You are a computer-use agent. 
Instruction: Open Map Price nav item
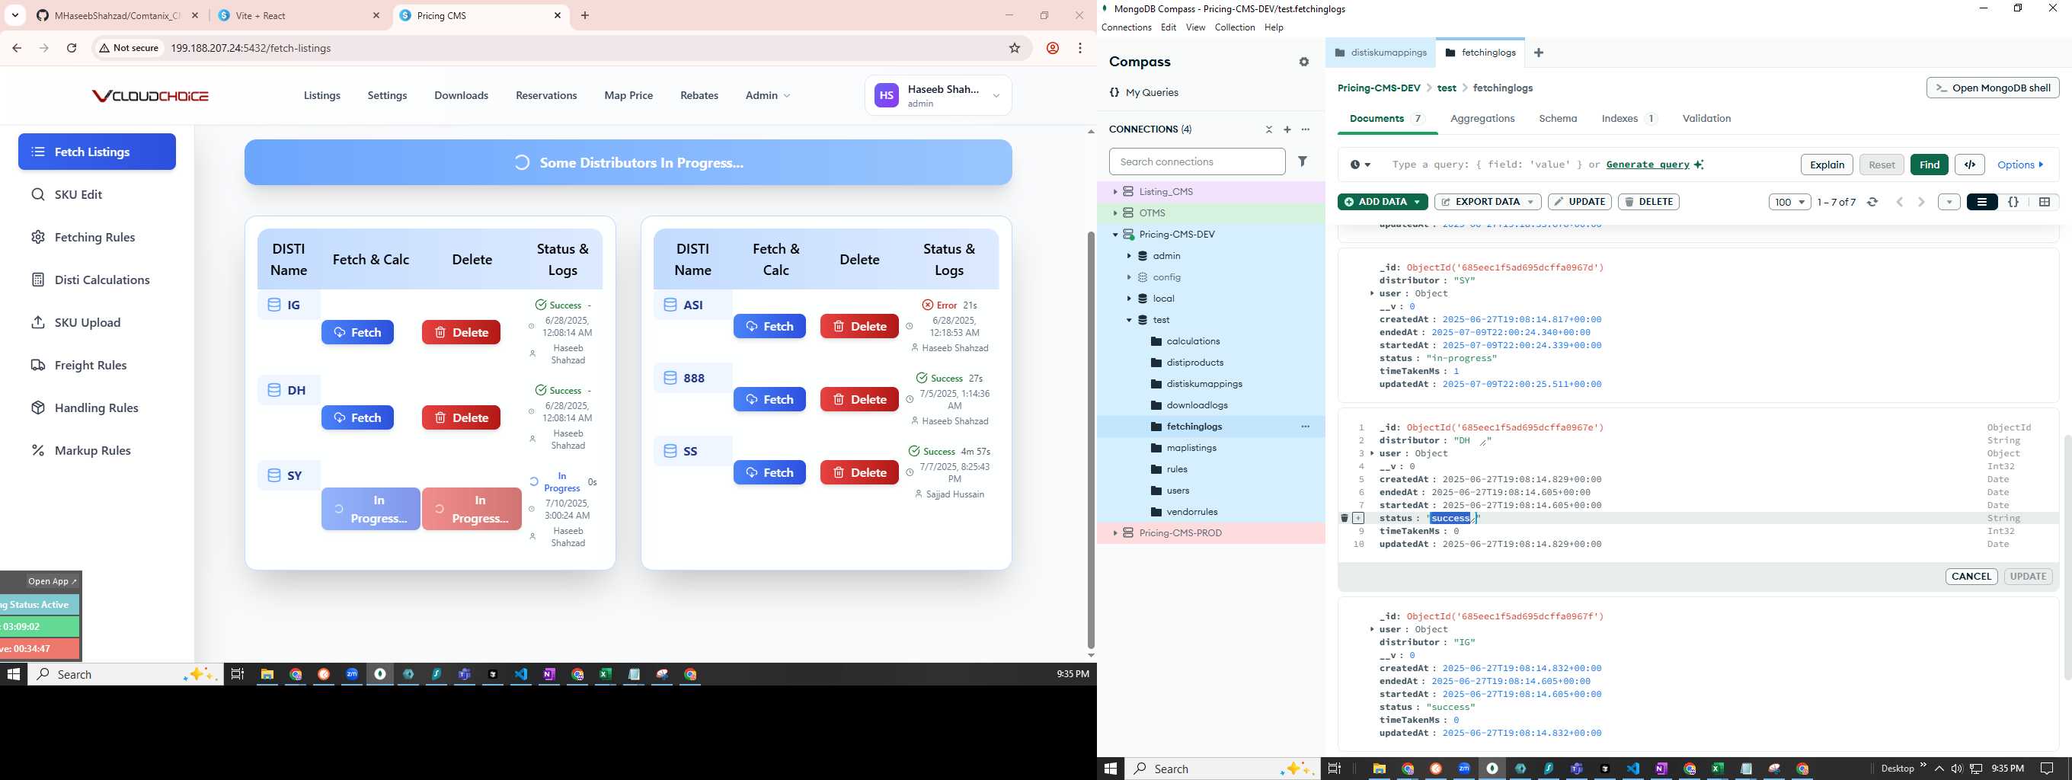pyautogui.click(x=628, y=96)
